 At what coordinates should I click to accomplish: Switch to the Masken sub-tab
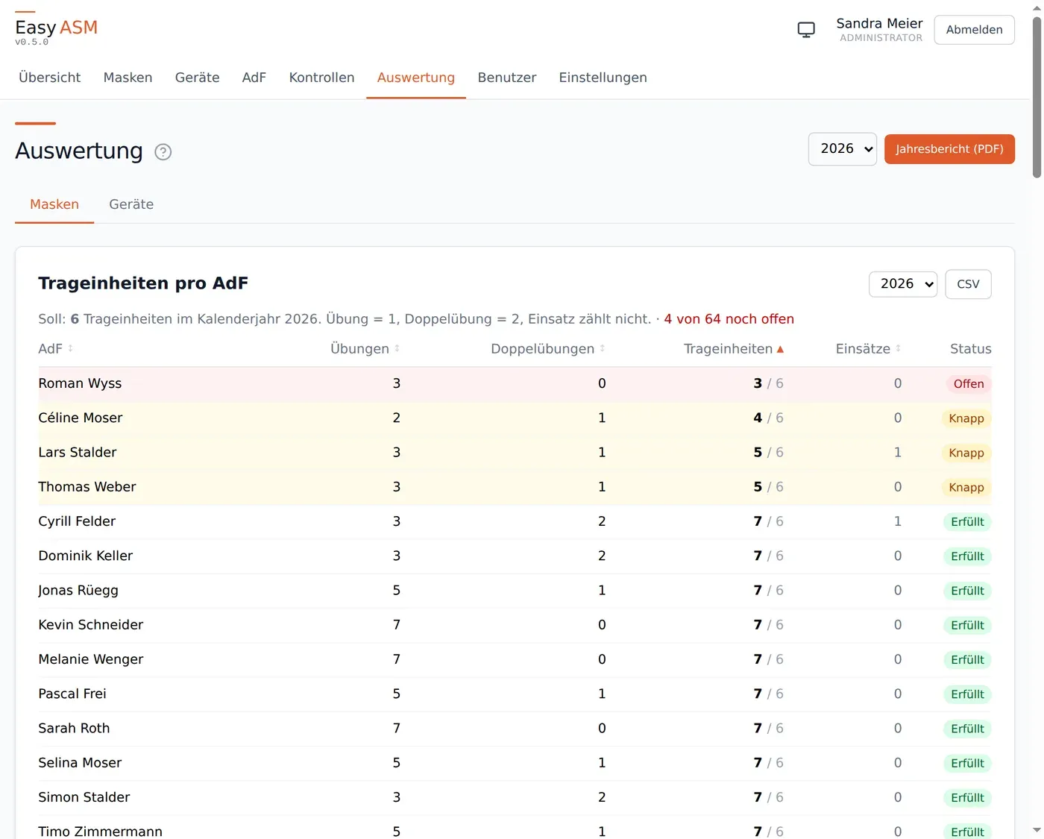pyautogui.click(x=54, y=204)
